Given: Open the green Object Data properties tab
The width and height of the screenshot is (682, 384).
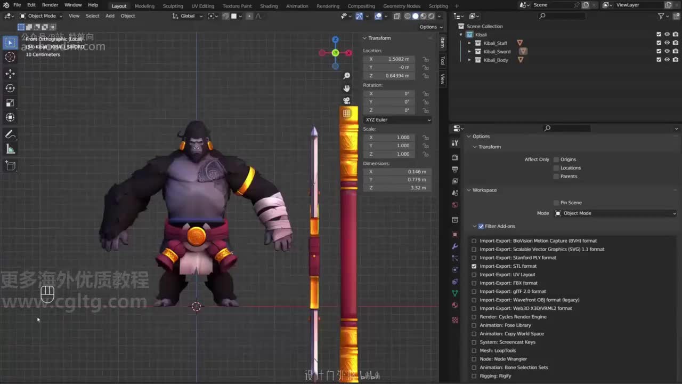Looking at the screenshot, I should coord(455,293).
